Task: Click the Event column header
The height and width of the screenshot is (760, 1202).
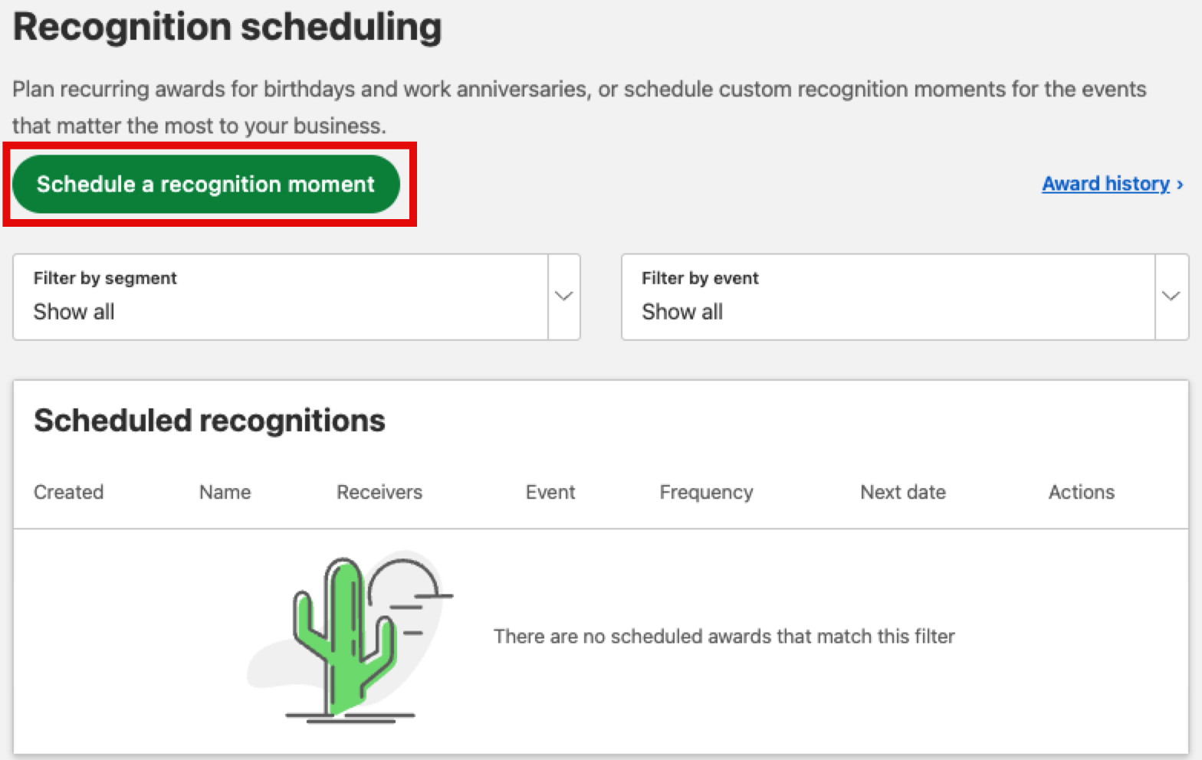Action: coord(550,492)
